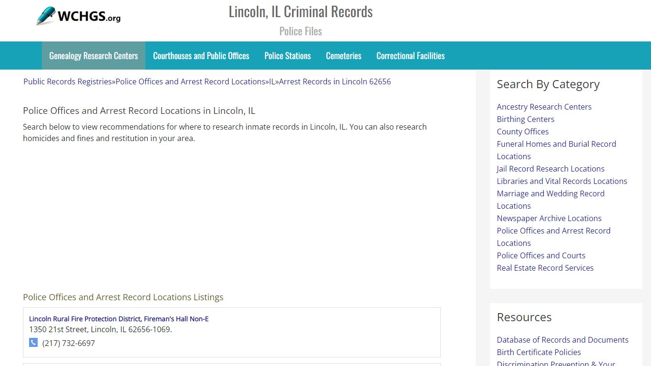Click the address 1350 21st Street text

point(101,329)
